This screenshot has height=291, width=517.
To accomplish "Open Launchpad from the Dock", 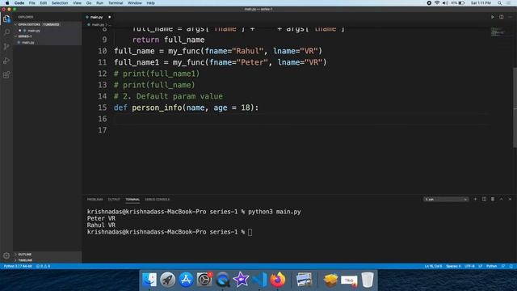I will (x=167, y=280).
